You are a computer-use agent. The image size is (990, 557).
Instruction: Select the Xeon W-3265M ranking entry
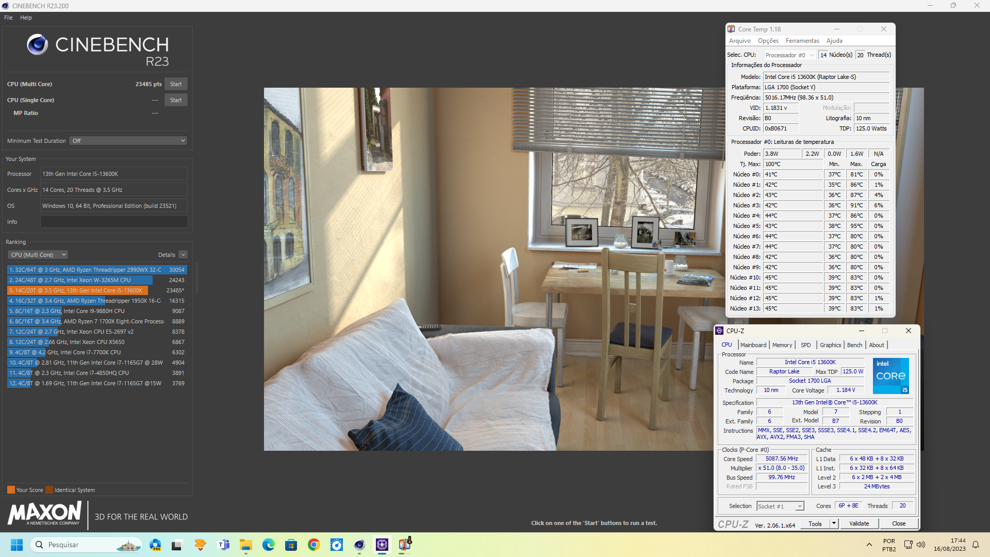tap(97, 280)
